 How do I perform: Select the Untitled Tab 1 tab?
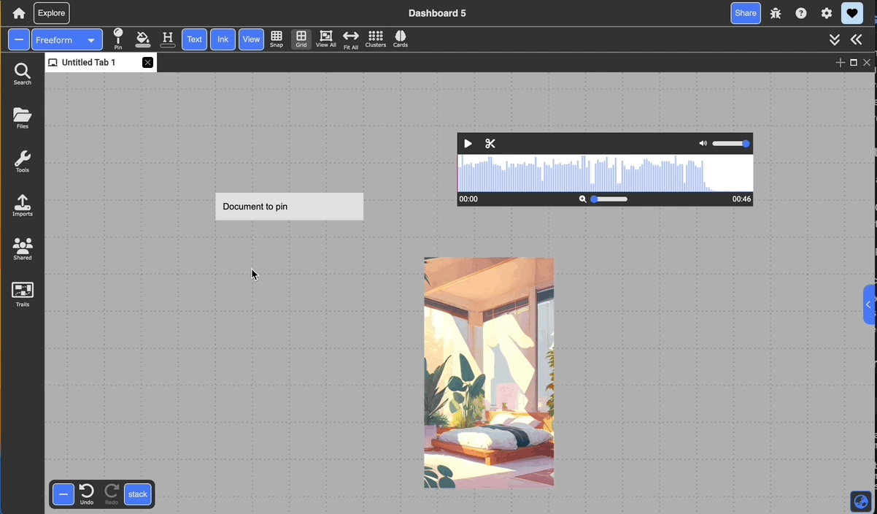89,63
